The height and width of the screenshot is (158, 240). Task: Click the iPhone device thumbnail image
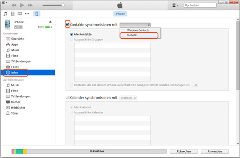pyautogui.click(x=8, y=24)
